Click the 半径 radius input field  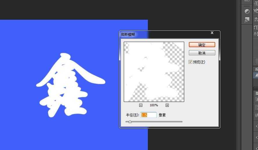pos(148,115)
